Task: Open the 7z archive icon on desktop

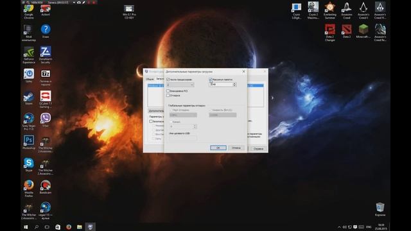Action: [x=46, y=78]
